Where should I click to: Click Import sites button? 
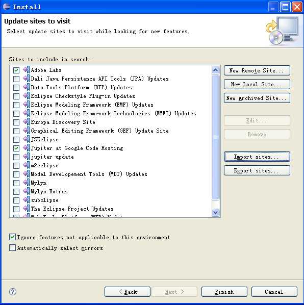click(x=257, y=157)
